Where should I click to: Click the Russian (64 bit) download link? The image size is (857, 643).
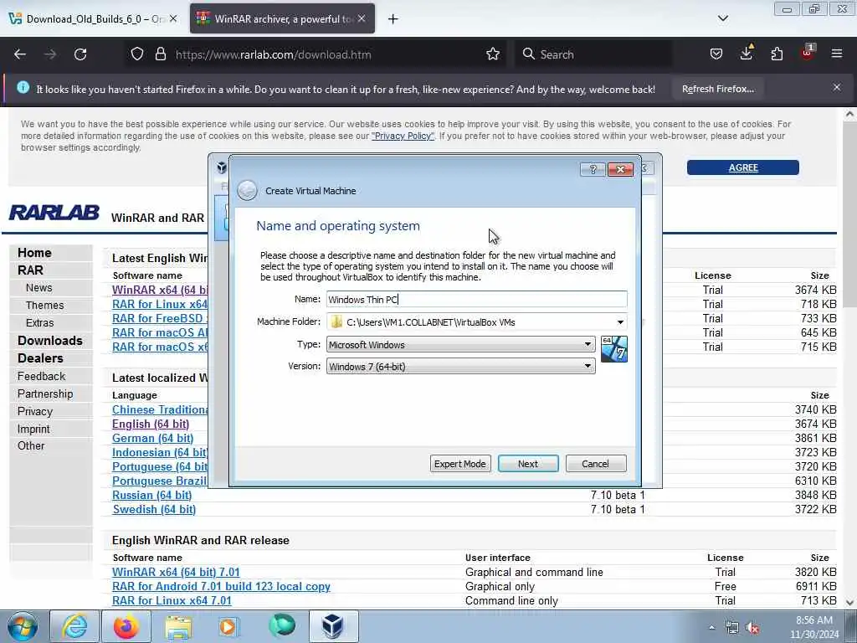(x=152, y=495)
